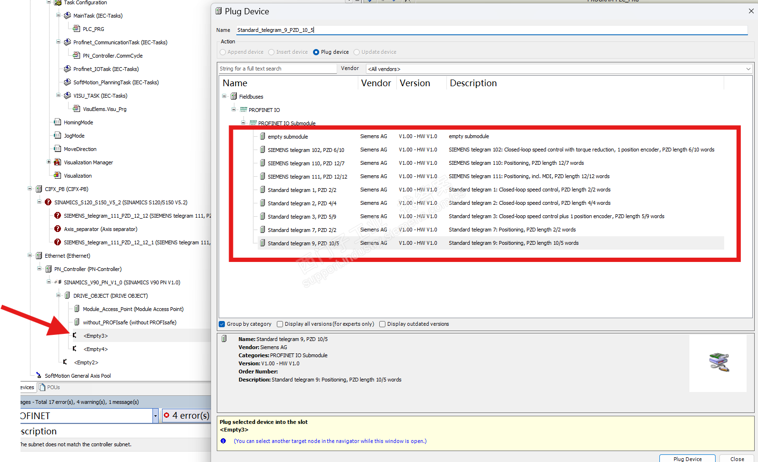Select the Update device radio button
Image resolution: width=758 pixels, height=462 pixels.
pos(356,52)
